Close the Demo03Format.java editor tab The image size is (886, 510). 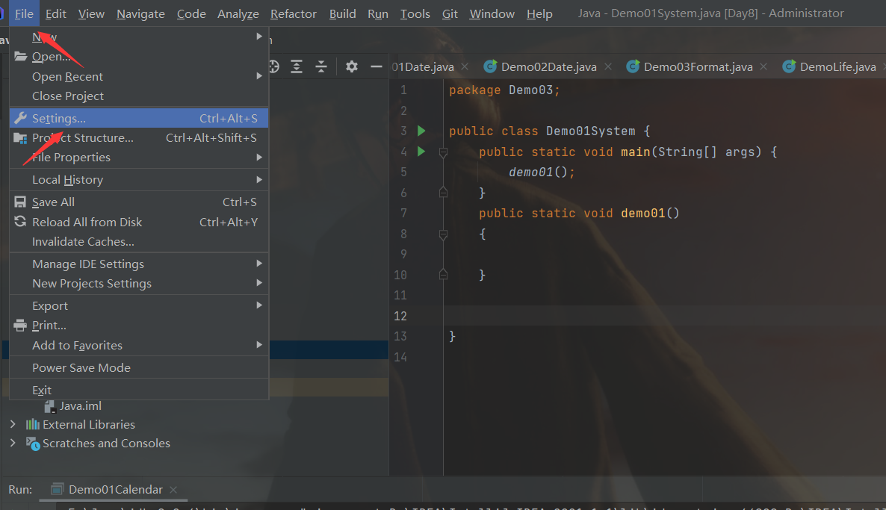[x=763, y=66]
